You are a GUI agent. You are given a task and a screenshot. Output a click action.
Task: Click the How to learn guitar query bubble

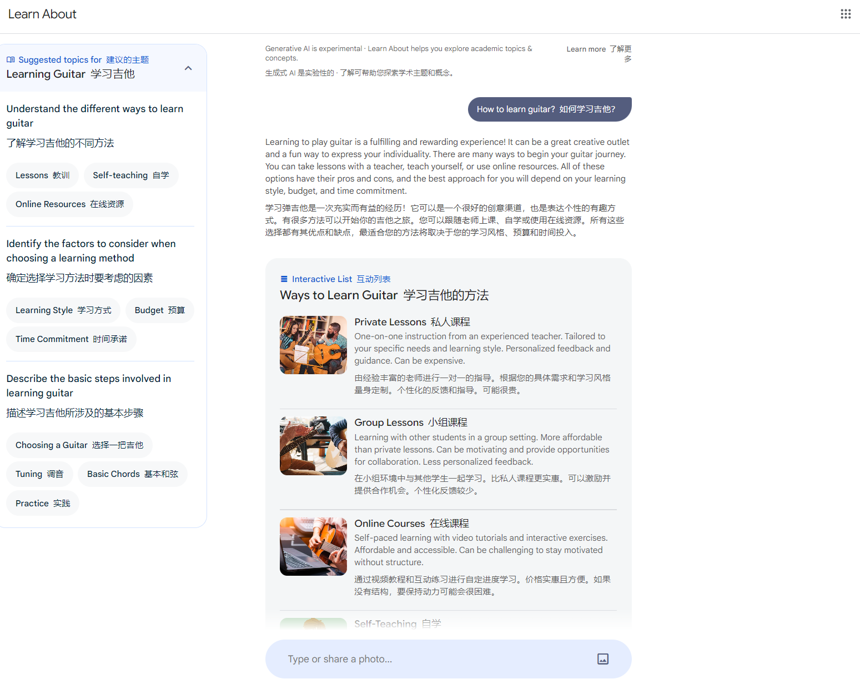tap(550, 109)
